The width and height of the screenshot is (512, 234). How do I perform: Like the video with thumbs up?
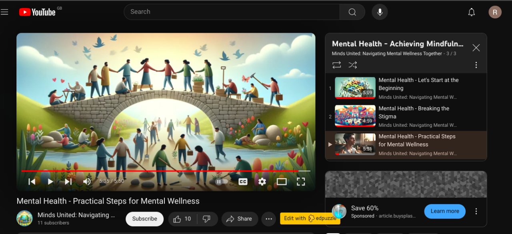click(182, 219)
